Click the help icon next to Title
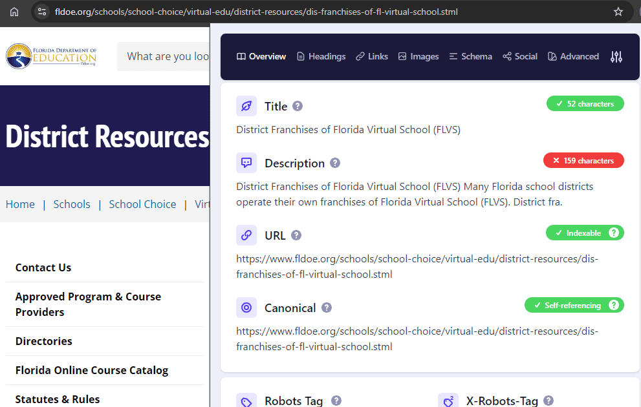Image resolution: width=641 pixels, height=407 pixels. [298, 106]
